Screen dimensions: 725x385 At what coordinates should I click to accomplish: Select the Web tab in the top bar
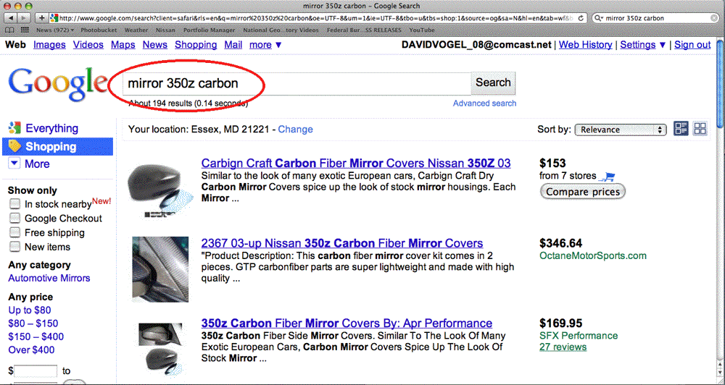pyautogui.click(x=15, y=45)
